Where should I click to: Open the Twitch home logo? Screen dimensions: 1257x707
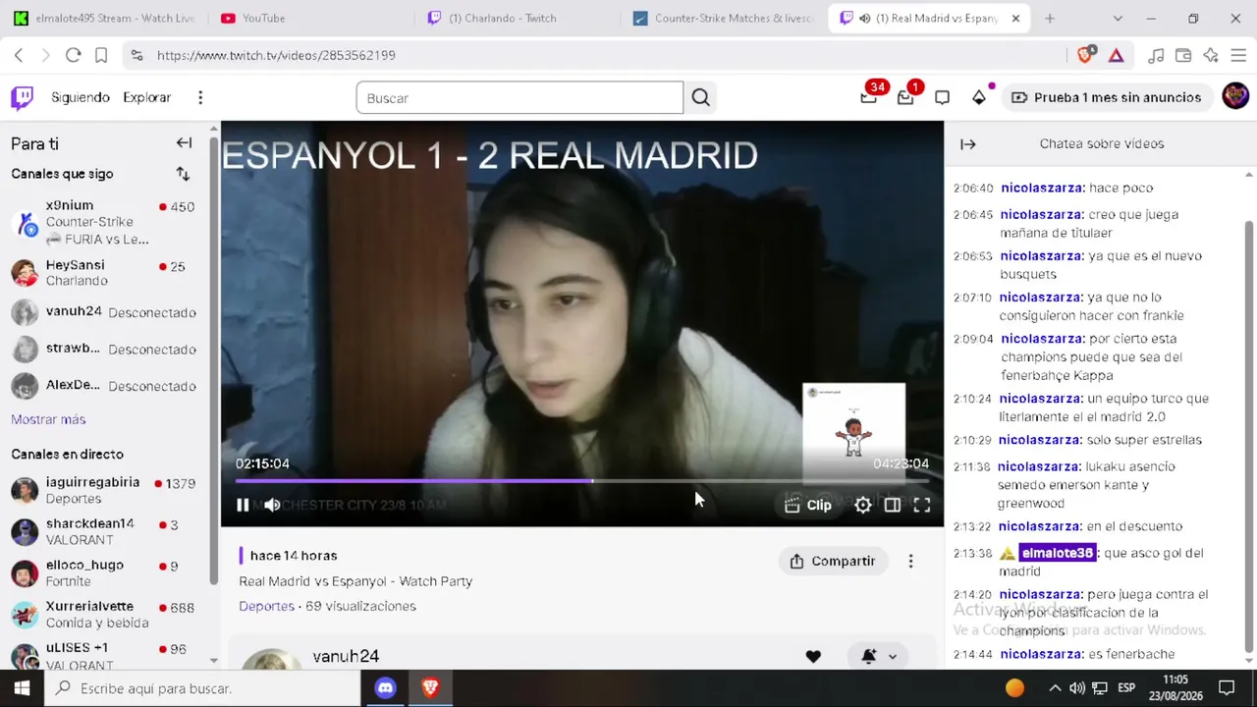pos(22,97)
